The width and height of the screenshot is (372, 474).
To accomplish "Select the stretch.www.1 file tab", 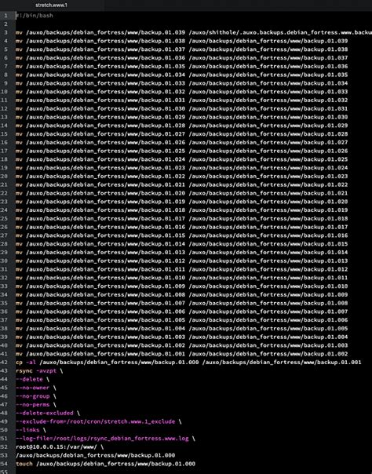I will click(51, 5).
